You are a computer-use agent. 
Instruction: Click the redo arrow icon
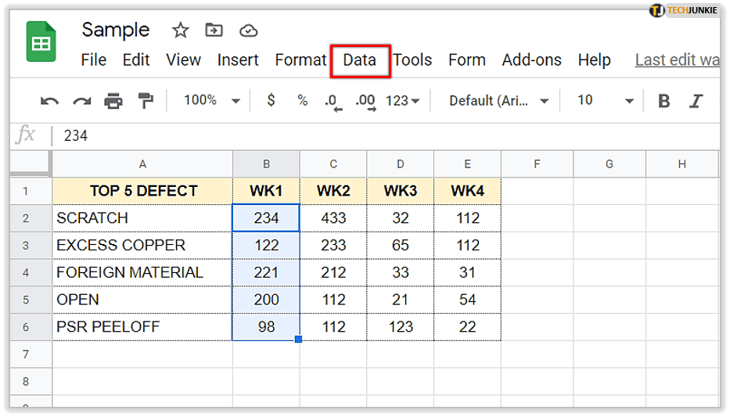tap(81, 101)
